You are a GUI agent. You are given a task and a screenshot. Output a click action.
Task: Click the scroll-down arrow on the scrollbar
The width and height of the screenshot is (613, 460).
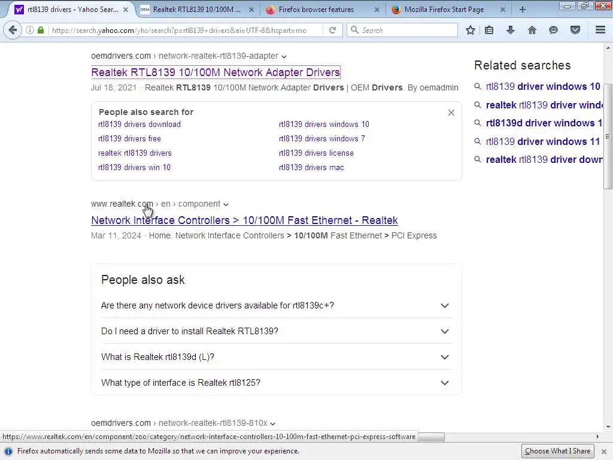click(x=608, y=426)
